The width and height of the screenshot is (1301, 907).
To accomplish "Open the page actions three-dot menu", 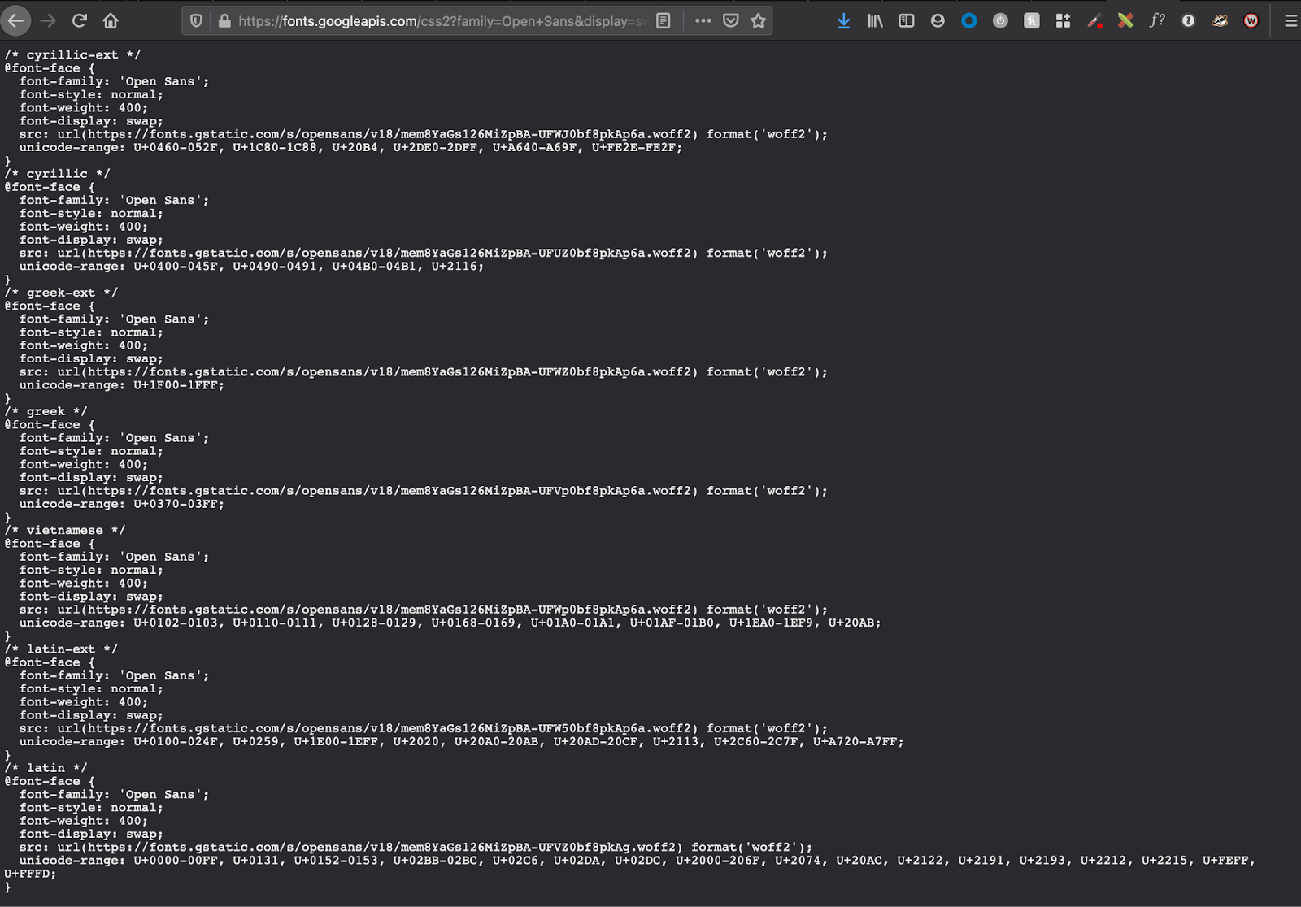I will (x=703, y=21).
